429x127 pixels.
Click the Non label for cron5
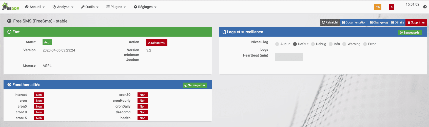tap(39, 106)
